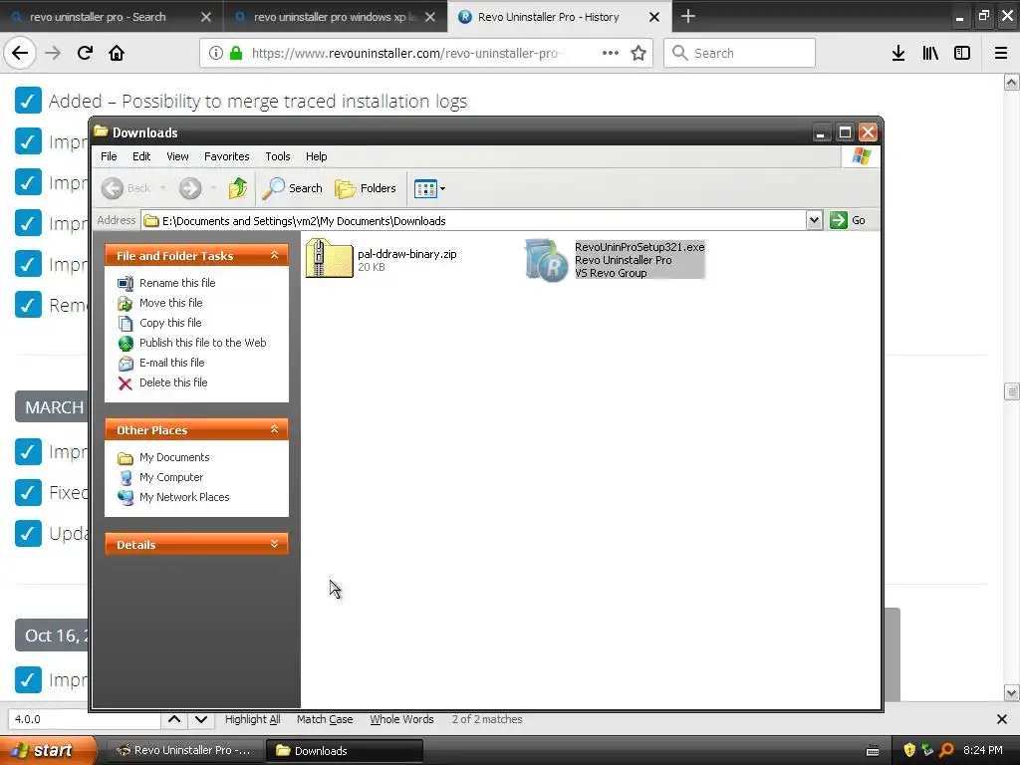Toggle Match Case in find bar

pyautogui.click(x=325, y=719)
